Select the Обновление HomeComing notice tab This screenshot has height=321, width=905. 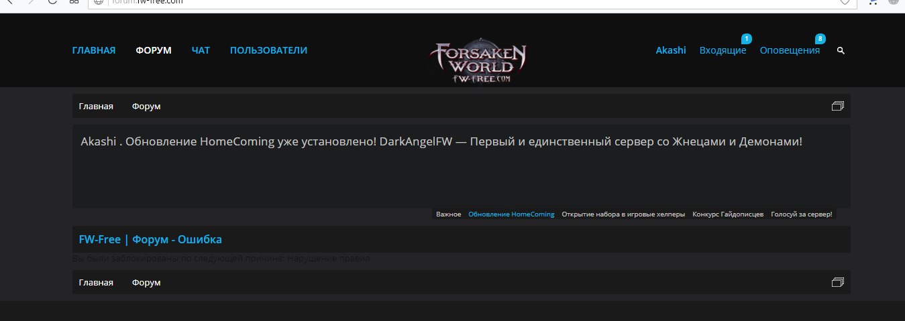(511, 214)
